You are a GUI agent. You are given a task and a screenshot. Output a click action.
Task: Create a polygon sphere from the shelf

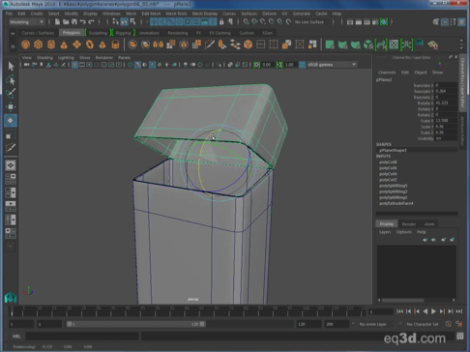(25, 44)
